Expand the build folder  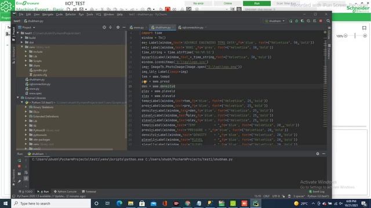(x=22, y=38)
